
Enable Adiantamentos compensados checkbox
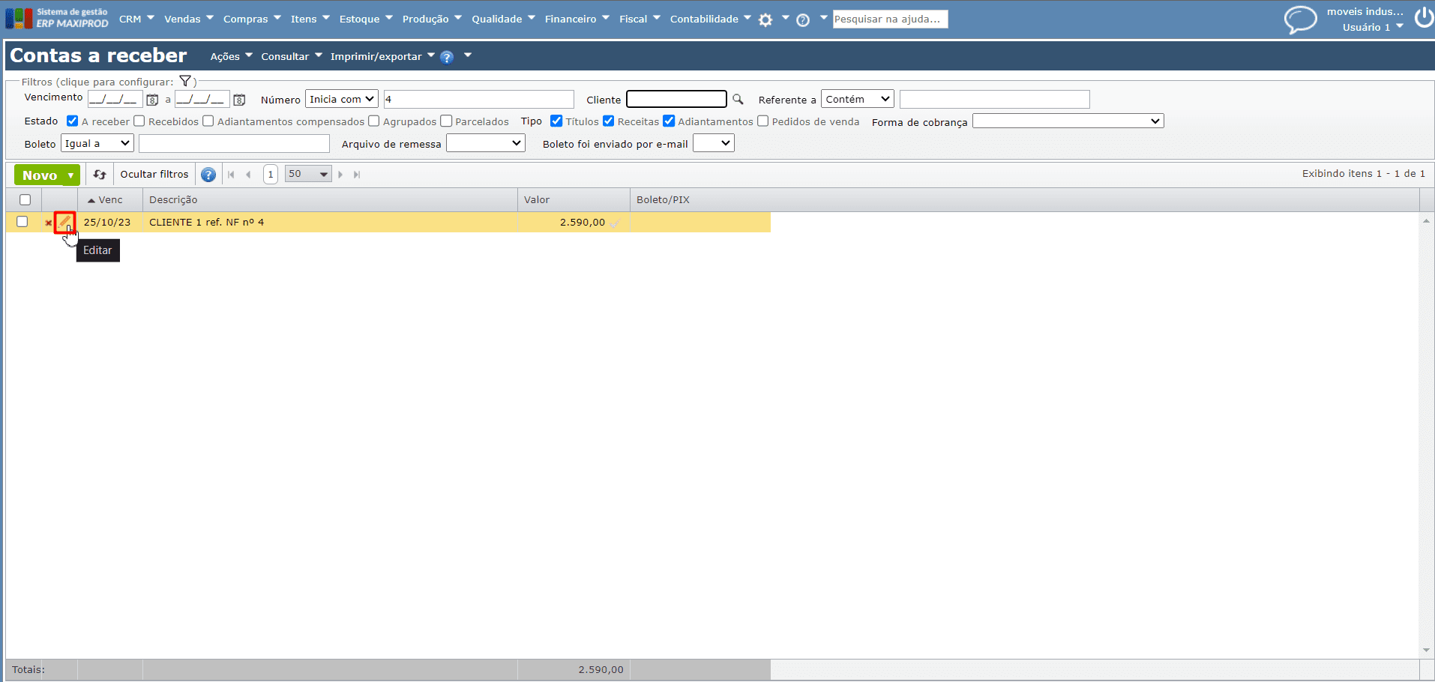pyautogui.click(x=208, y=121)
